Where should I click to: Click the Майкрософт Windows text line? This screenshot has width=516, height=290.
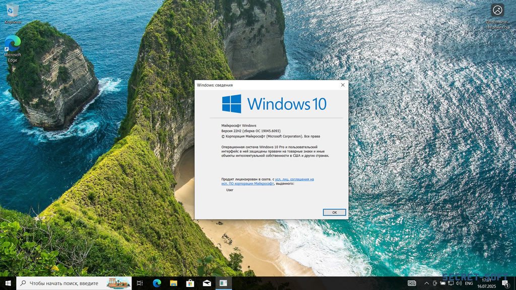pyautogui.click(x=238, y=125)
